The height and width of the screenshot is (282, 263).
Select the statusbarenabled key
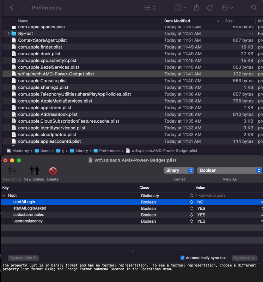[x=29, y=215]
